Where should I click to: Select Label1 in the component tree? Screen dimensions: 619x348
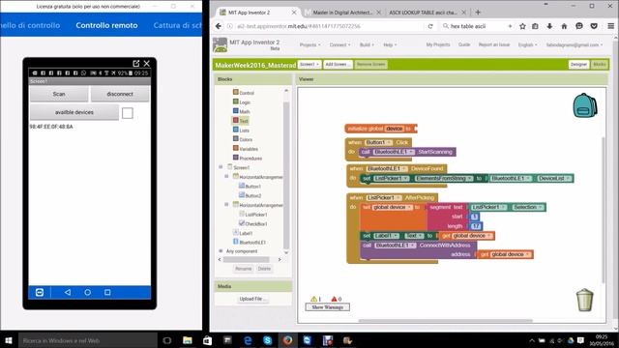[243, 233]
